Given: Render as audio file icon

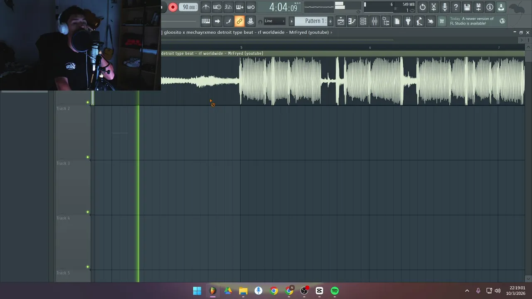Looking at the screenshot, I should (x=479, y=7).
